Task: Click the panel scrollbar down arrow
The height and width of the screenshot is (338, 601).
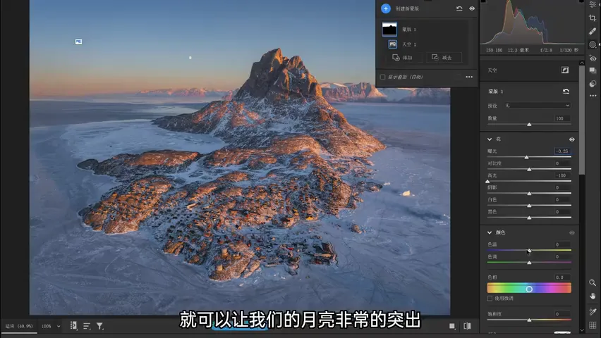Action: [582, 330]
